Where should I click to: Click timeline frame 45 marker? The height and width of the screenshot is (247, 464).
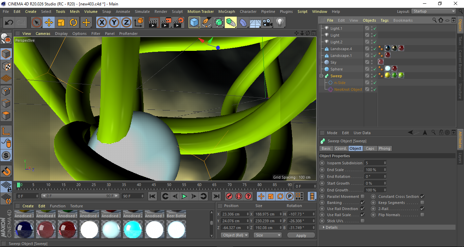pyautogui.click(x=154, y=185)
